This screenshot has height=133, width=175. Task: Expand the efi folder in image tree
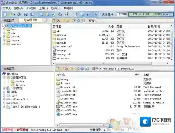point(4,33)
